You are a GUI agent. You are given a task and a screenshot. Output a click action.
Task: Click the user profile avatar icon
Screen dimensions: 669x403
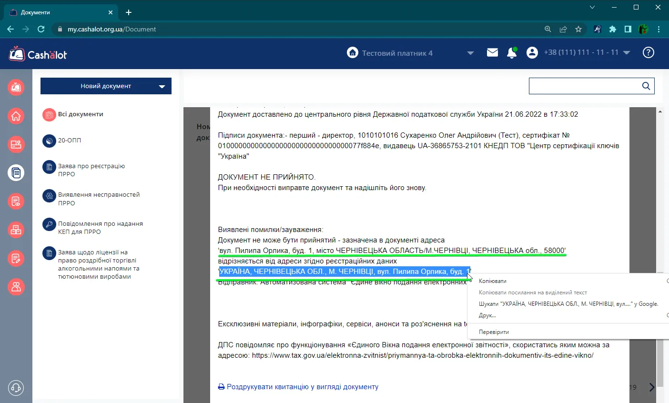532,52
